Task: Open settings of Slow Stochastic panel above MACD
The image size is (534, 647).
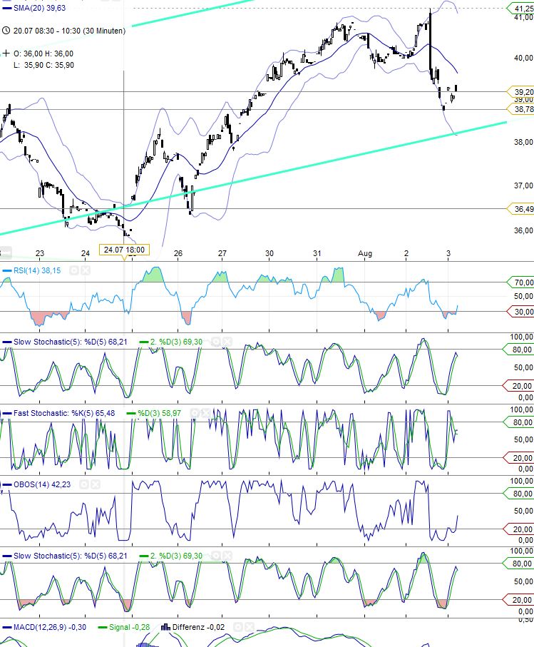Action: tap(215, 556)
